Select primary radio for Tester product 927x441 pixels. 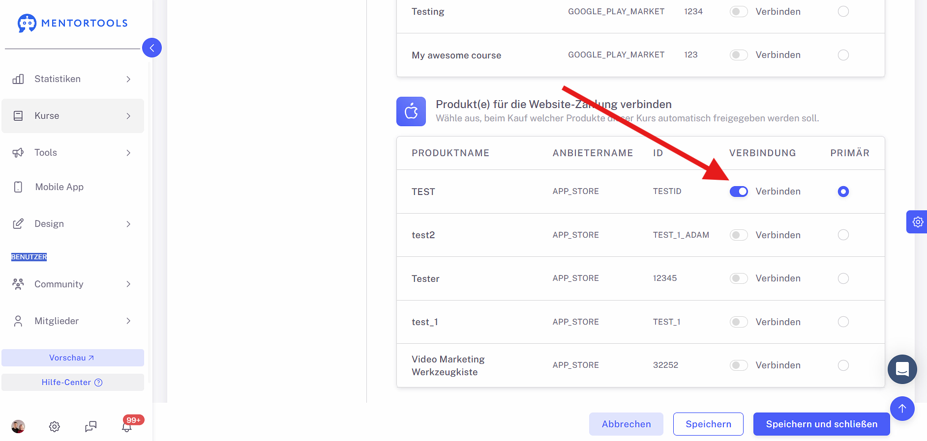coord(843,278)
